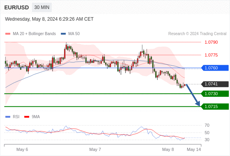The height and width of the screenshot is (156, 230).
Task: Click the RSI 70 axis label
Action: point(207,125)
